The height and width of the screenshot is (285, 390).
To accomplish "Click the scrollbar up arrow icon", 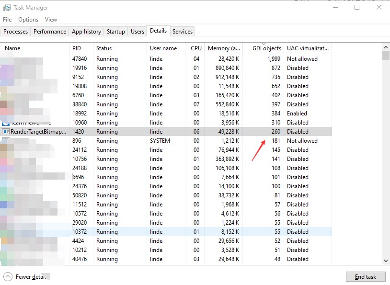I will 386,46.
